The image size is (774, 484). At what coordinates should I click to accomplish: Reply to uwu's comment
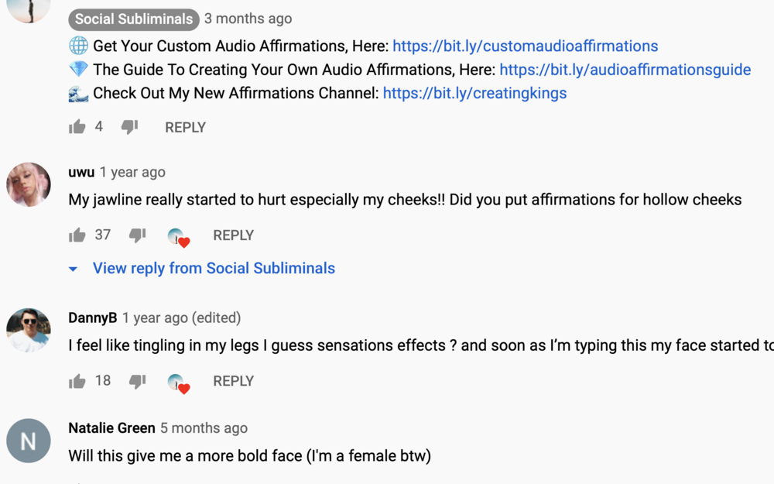(x=234, y=235)
